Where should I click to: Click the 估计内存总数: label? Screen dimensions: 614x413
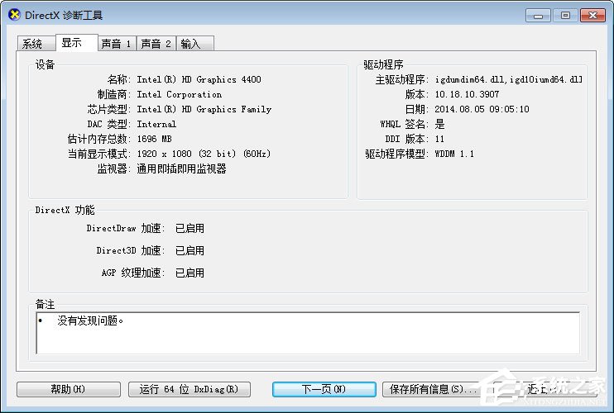pos(99,139)
